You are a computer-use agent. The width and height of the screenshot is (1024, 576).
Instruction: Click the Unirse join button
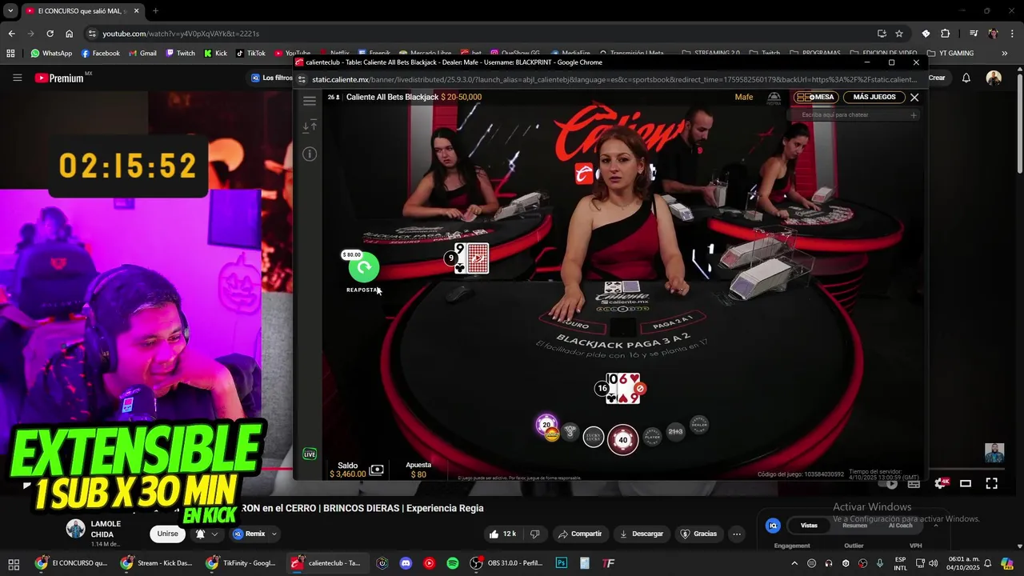[x=168, y=534]
